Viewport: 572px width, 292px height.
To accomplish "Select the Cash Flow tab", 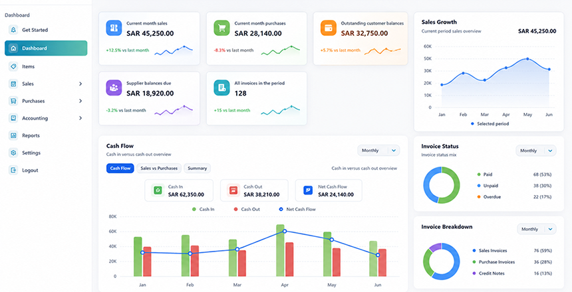I will tap(120, 168).
